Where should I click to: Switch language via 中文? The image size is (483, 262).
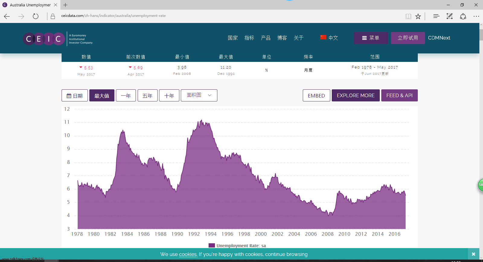pyautogui.click(x=333, y=38)
